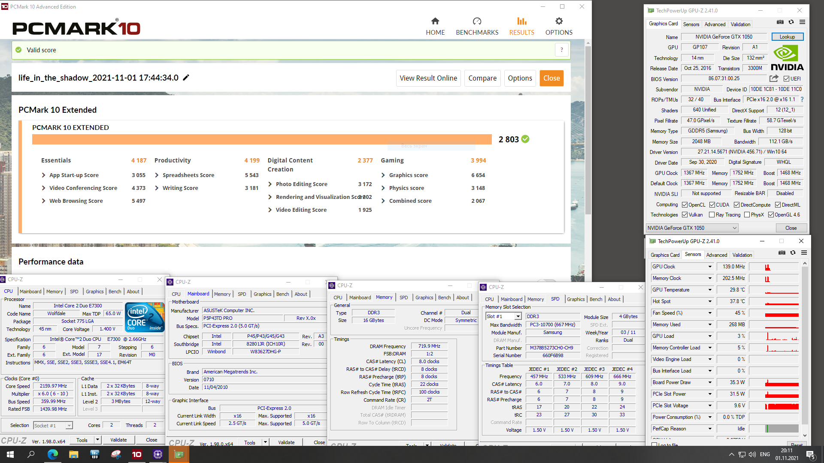
Task: Open the Benchmarks gauge icon
Action: click(x=477, y=21)
